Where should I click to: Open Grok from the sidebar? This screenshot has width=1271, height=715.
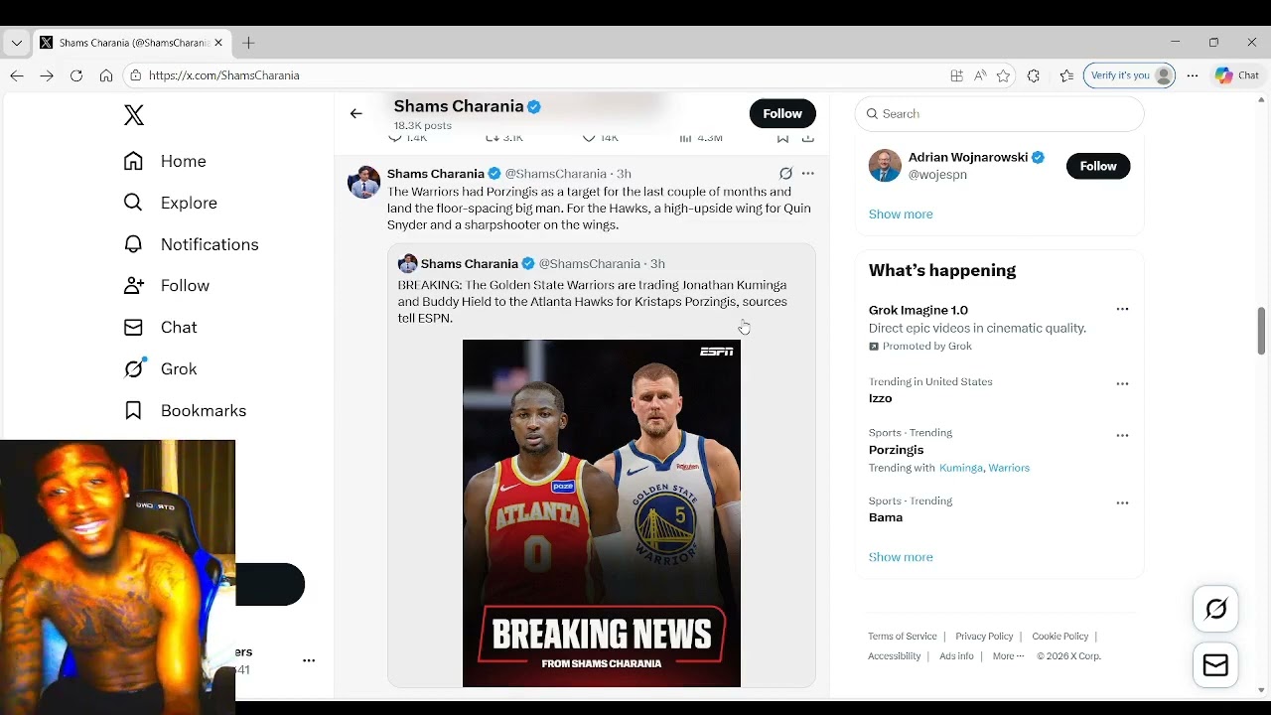click(160, 369)
